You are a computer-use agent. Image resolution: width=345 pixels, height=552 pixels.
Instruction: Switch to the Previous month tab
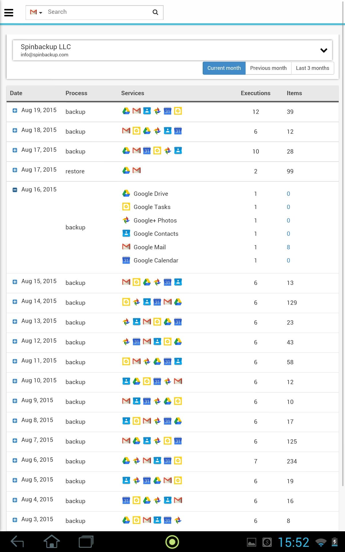[268, 68]
